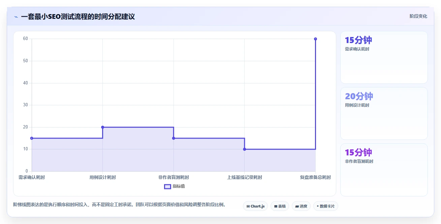Click the 用例设计耗时 x-axis label
The image size is (441, 224).
tap(103, 177)
